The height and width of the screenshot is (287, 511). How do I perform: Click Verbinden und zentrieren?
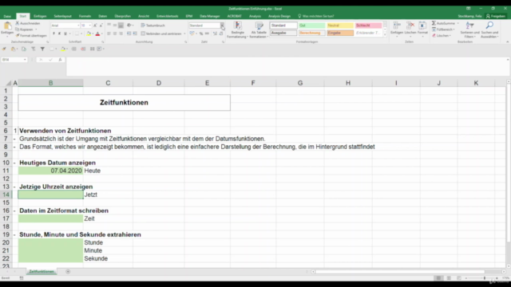(163, 33)
